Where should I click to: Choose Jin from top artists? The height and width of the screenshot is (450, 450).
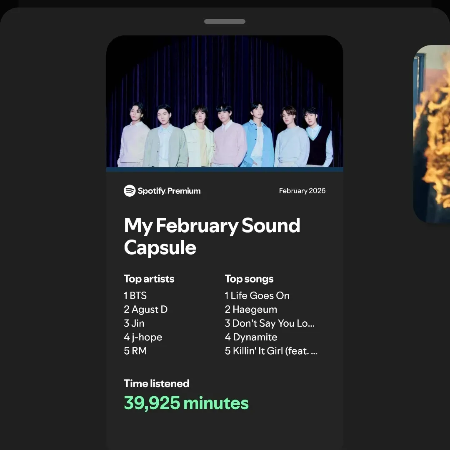click(x=134, y=323)
